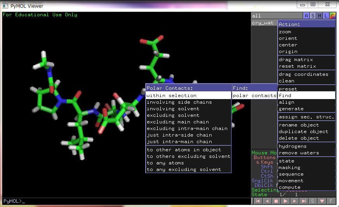
Task: Expand the preset submenu
Action: point(306,89)
